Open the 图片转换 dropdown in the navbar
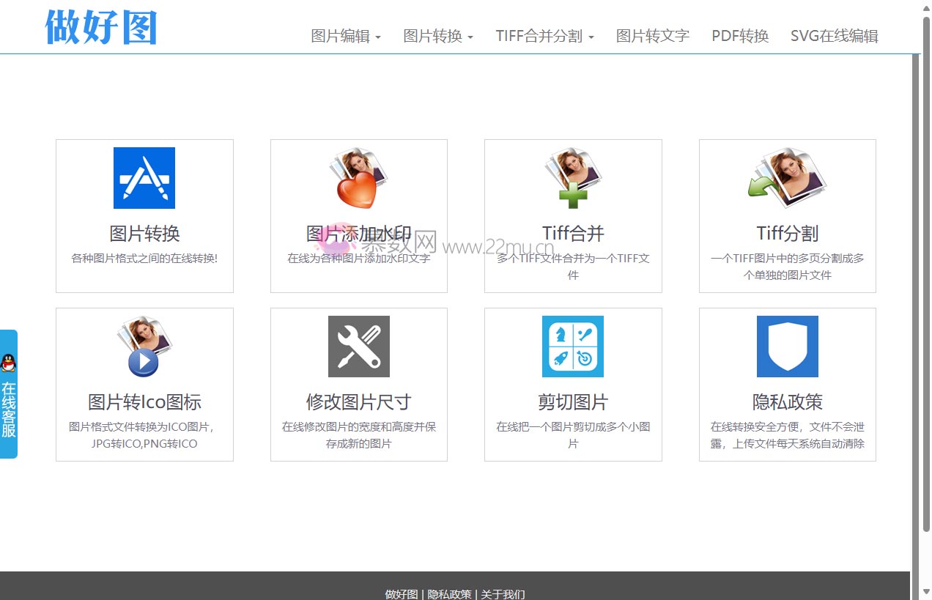This screenshot has width=932, height=600. pyautogui.click(x=437, y=35)
